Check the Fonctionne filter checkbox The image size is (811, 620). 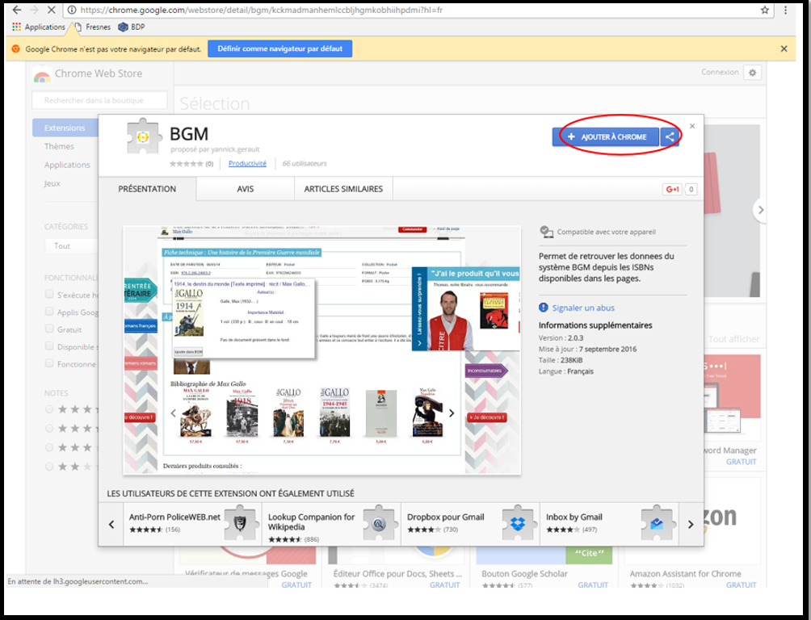click(49, 363)
